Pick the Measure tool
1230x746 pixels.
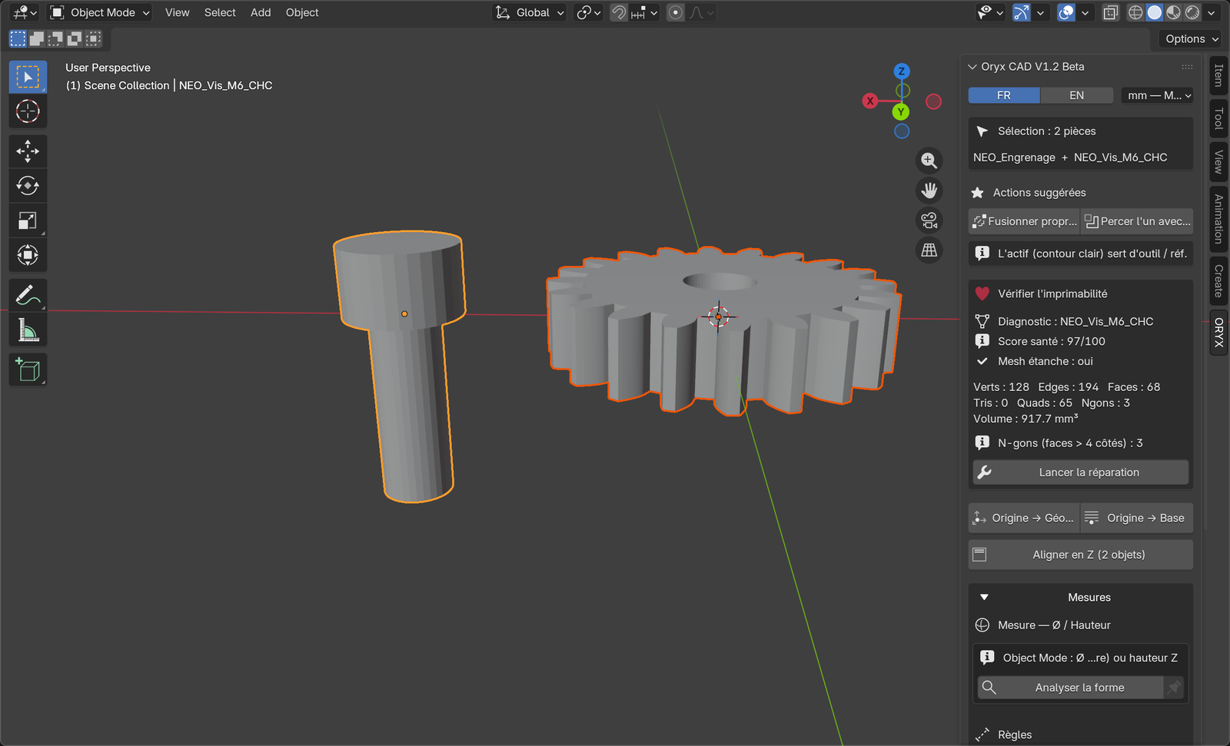(x=28, y=330)
